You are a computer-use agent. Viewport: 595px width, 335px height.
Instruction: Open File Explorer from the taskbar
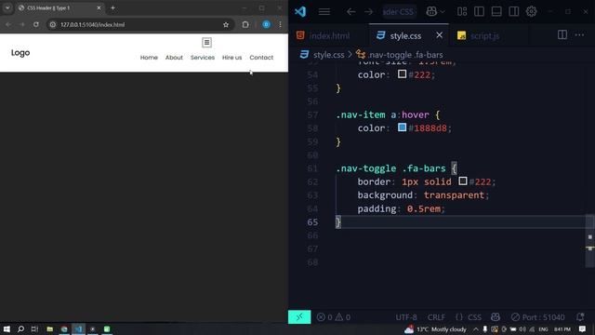click(x=49, y=328)
